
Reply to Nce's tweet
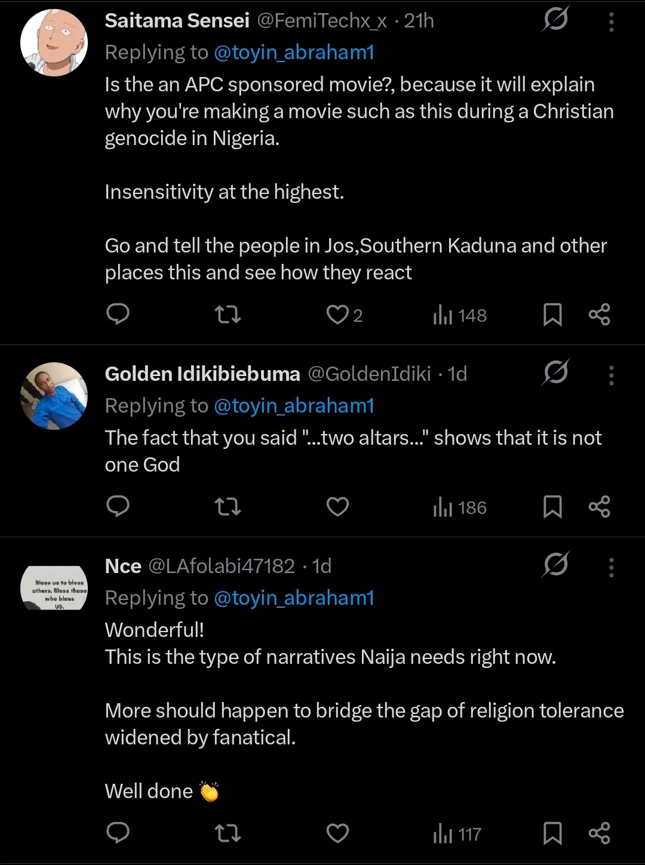click(118, 833)
